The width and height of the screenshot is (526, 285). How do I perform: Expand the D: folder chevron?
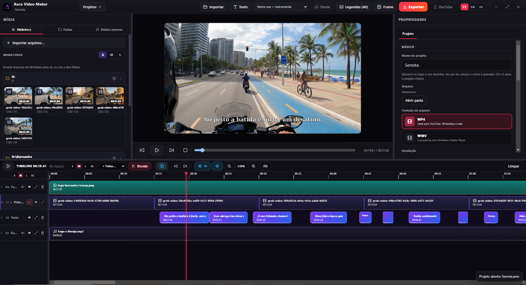[x=121, y=78]
